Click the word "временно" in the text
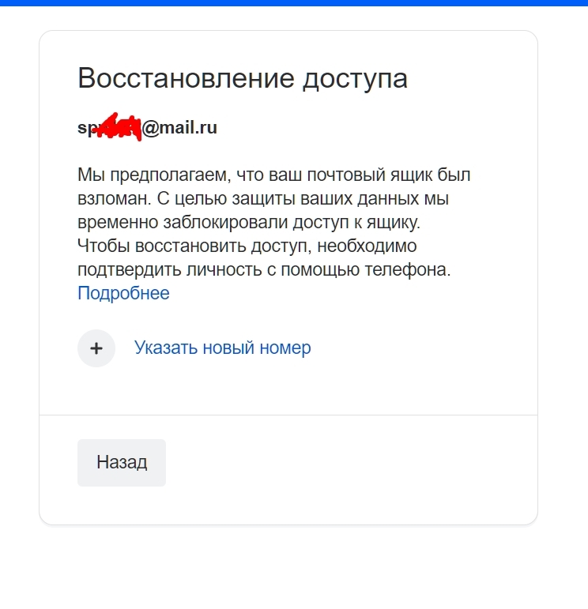This screenshot has width=588, height=609. pos(113,222)
